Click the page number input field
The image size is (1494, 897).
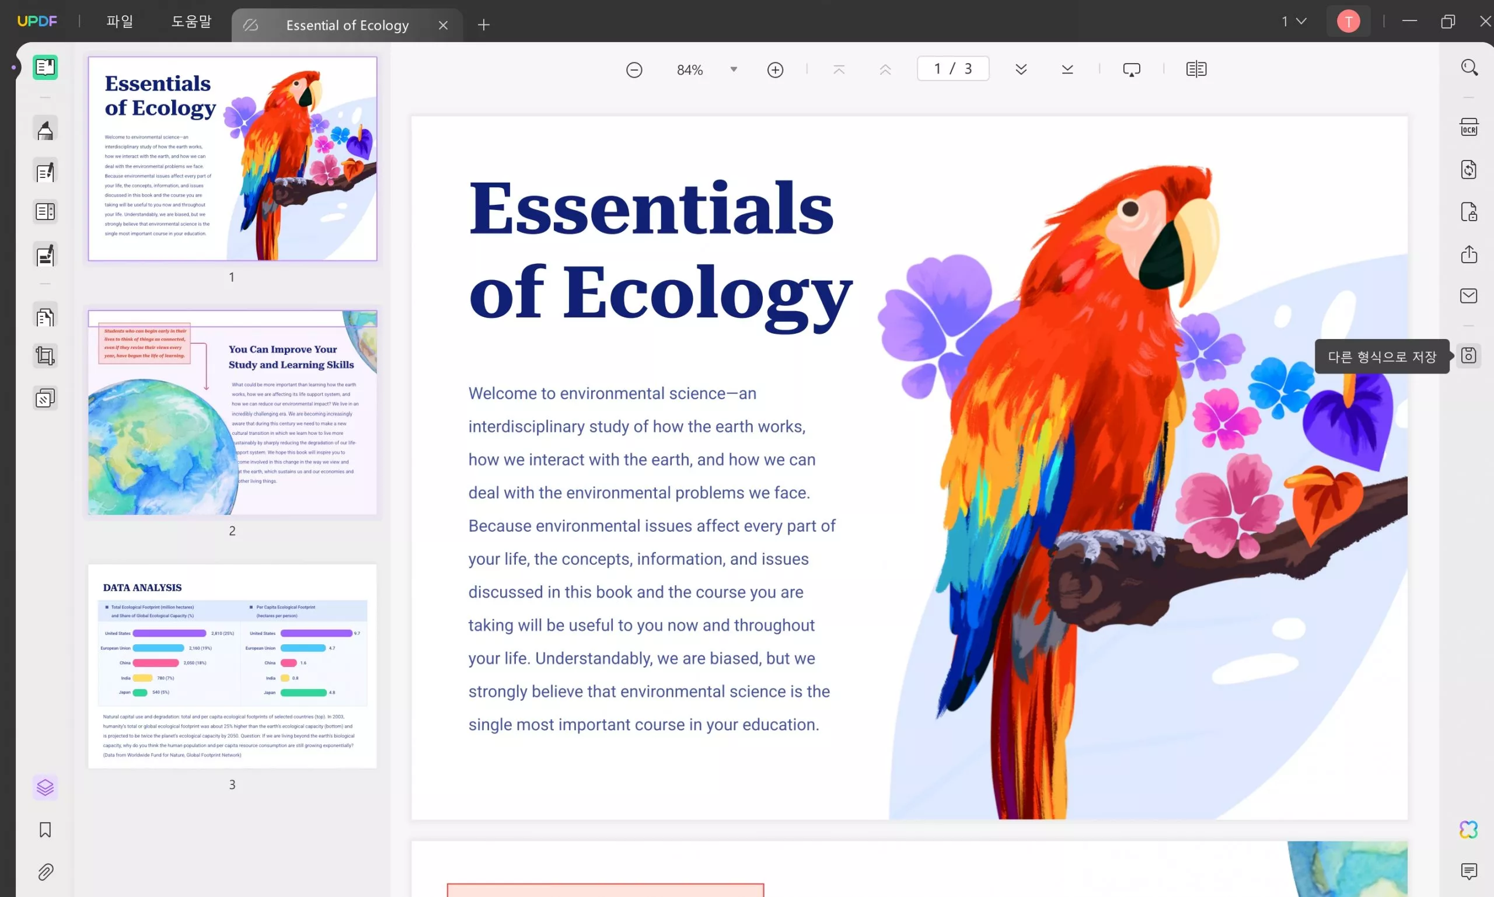pos(953,69)
